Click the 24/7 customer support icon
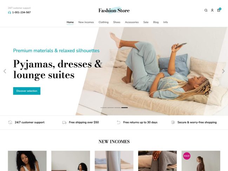This screenshot has width=228, height=171. (10, 122)
